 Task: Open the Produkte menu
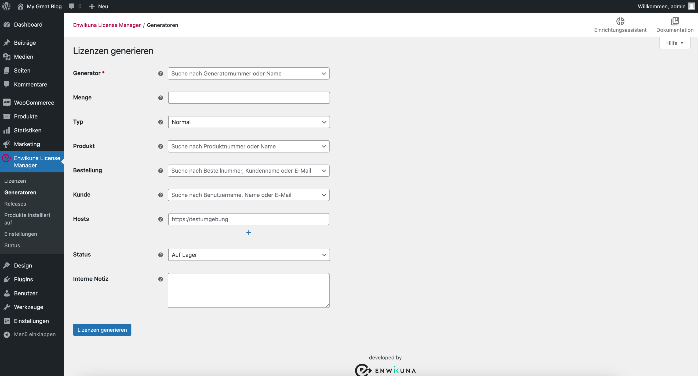point(26,116)
